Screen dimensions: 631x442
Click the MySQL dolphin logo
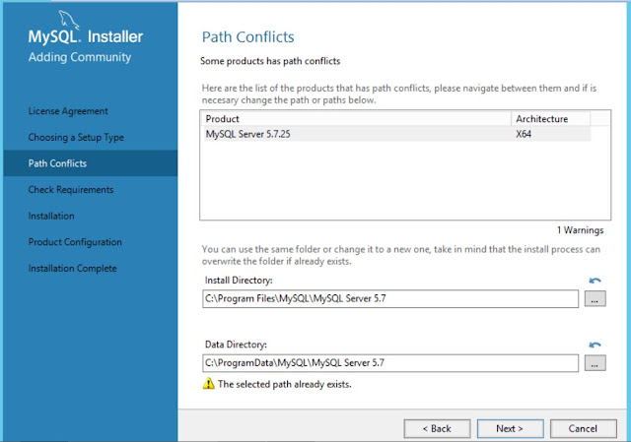[68, 20]
